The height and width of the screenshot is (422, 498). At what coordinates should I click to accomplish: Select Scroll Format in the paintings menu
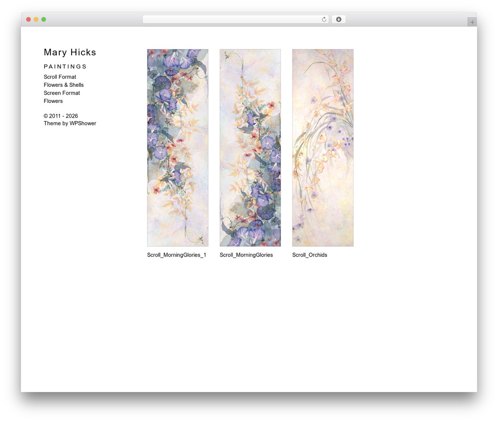tap(60, 77)
